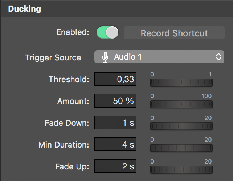233x181 pixels.
Task: Click the Threshold slider wheel
Action: click(181, 82)
